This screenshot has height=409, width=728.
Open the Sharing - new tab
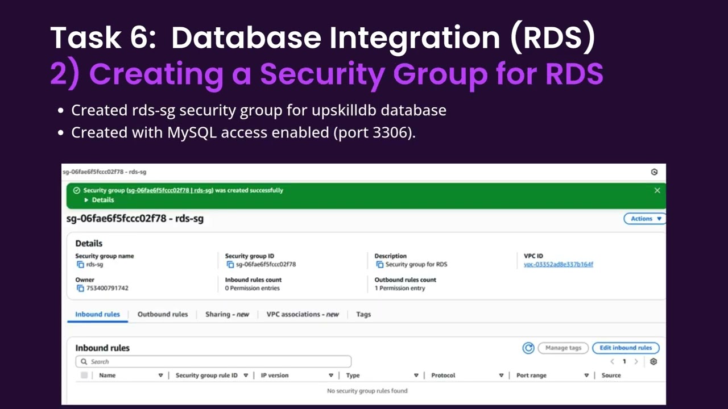tap(227, 314)
